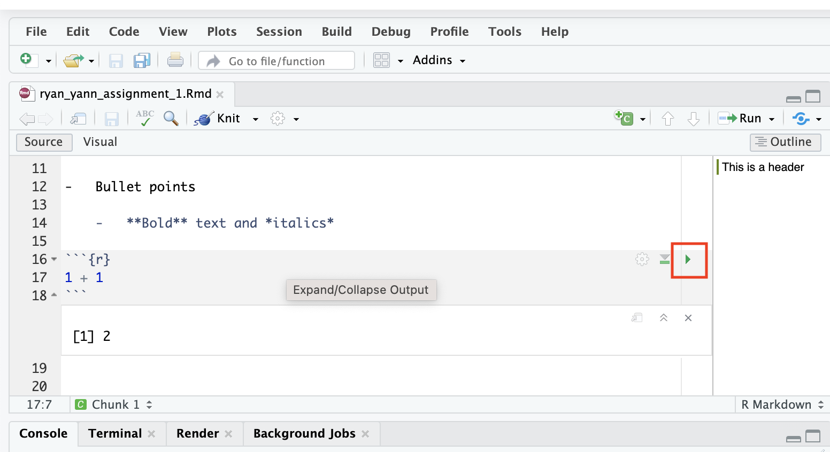Run the current code chunk
830x452 pixels.
(688, 260)
